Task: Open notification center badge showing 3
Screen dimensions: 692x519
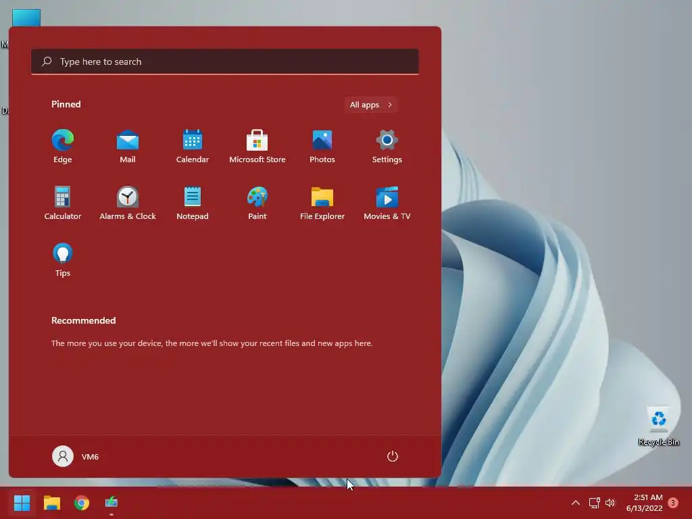Action: (673, 503)
